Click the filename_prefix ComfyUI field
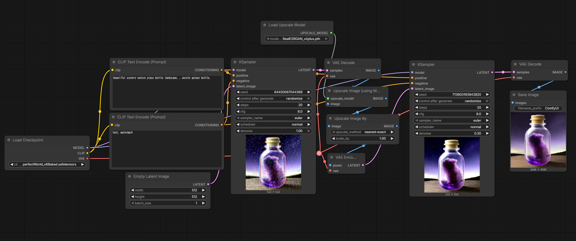The height and width of the screenshot is (241, 576). point(538,108)
